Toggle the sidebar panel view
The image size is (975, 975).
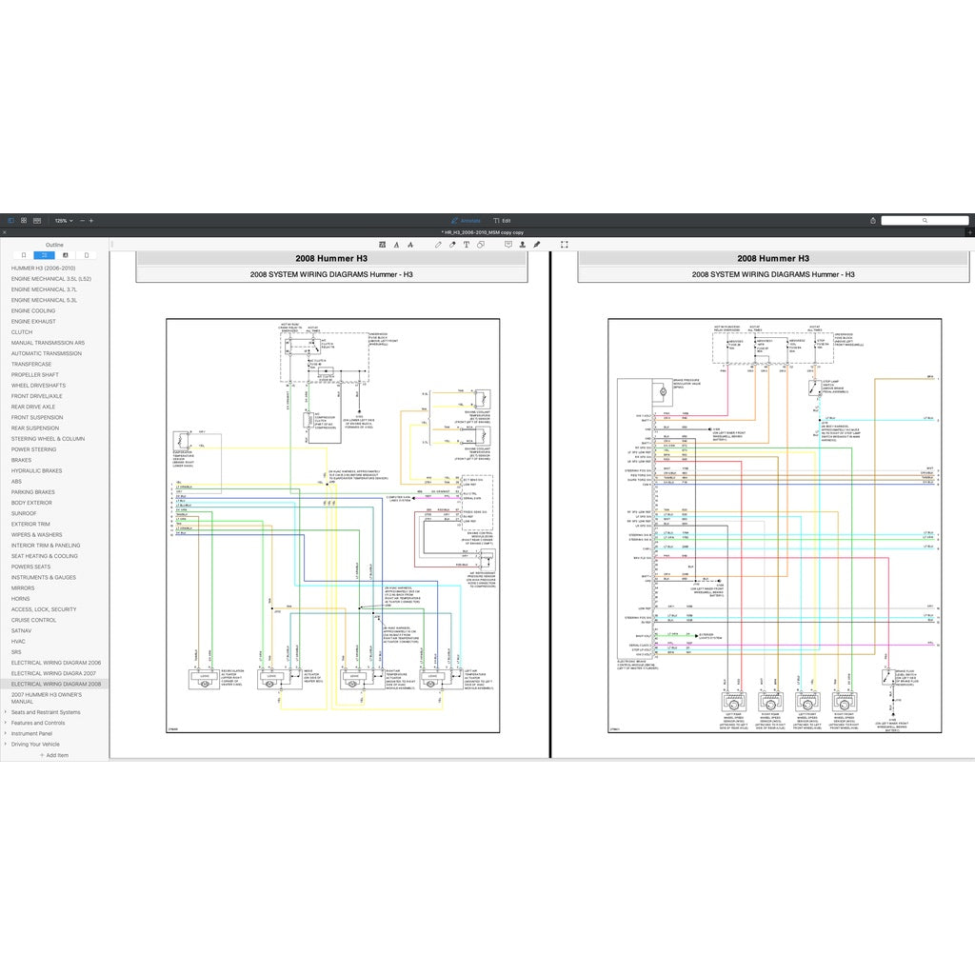point(11,220)
